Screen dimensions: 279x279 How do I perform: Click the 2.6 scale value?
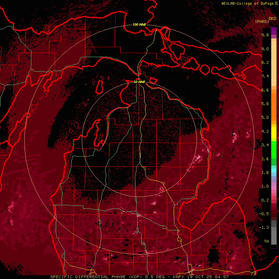(265, 159)
